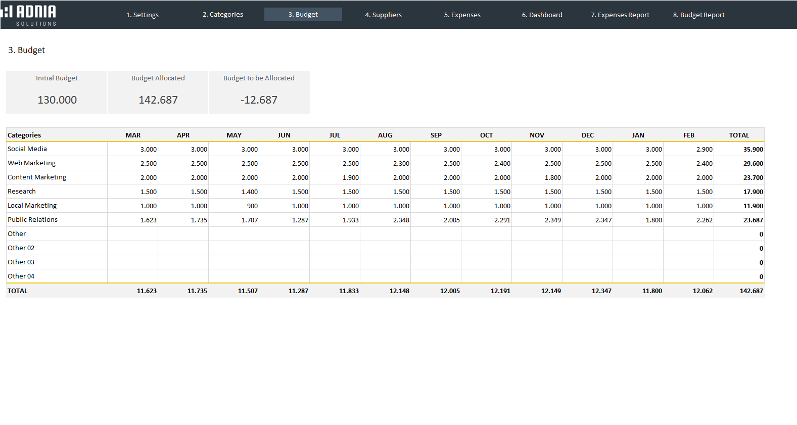The height and width of the screenshot is (425, 797).
Task: Go to the 8. Budget Report tab
Action: pos(698,15)
